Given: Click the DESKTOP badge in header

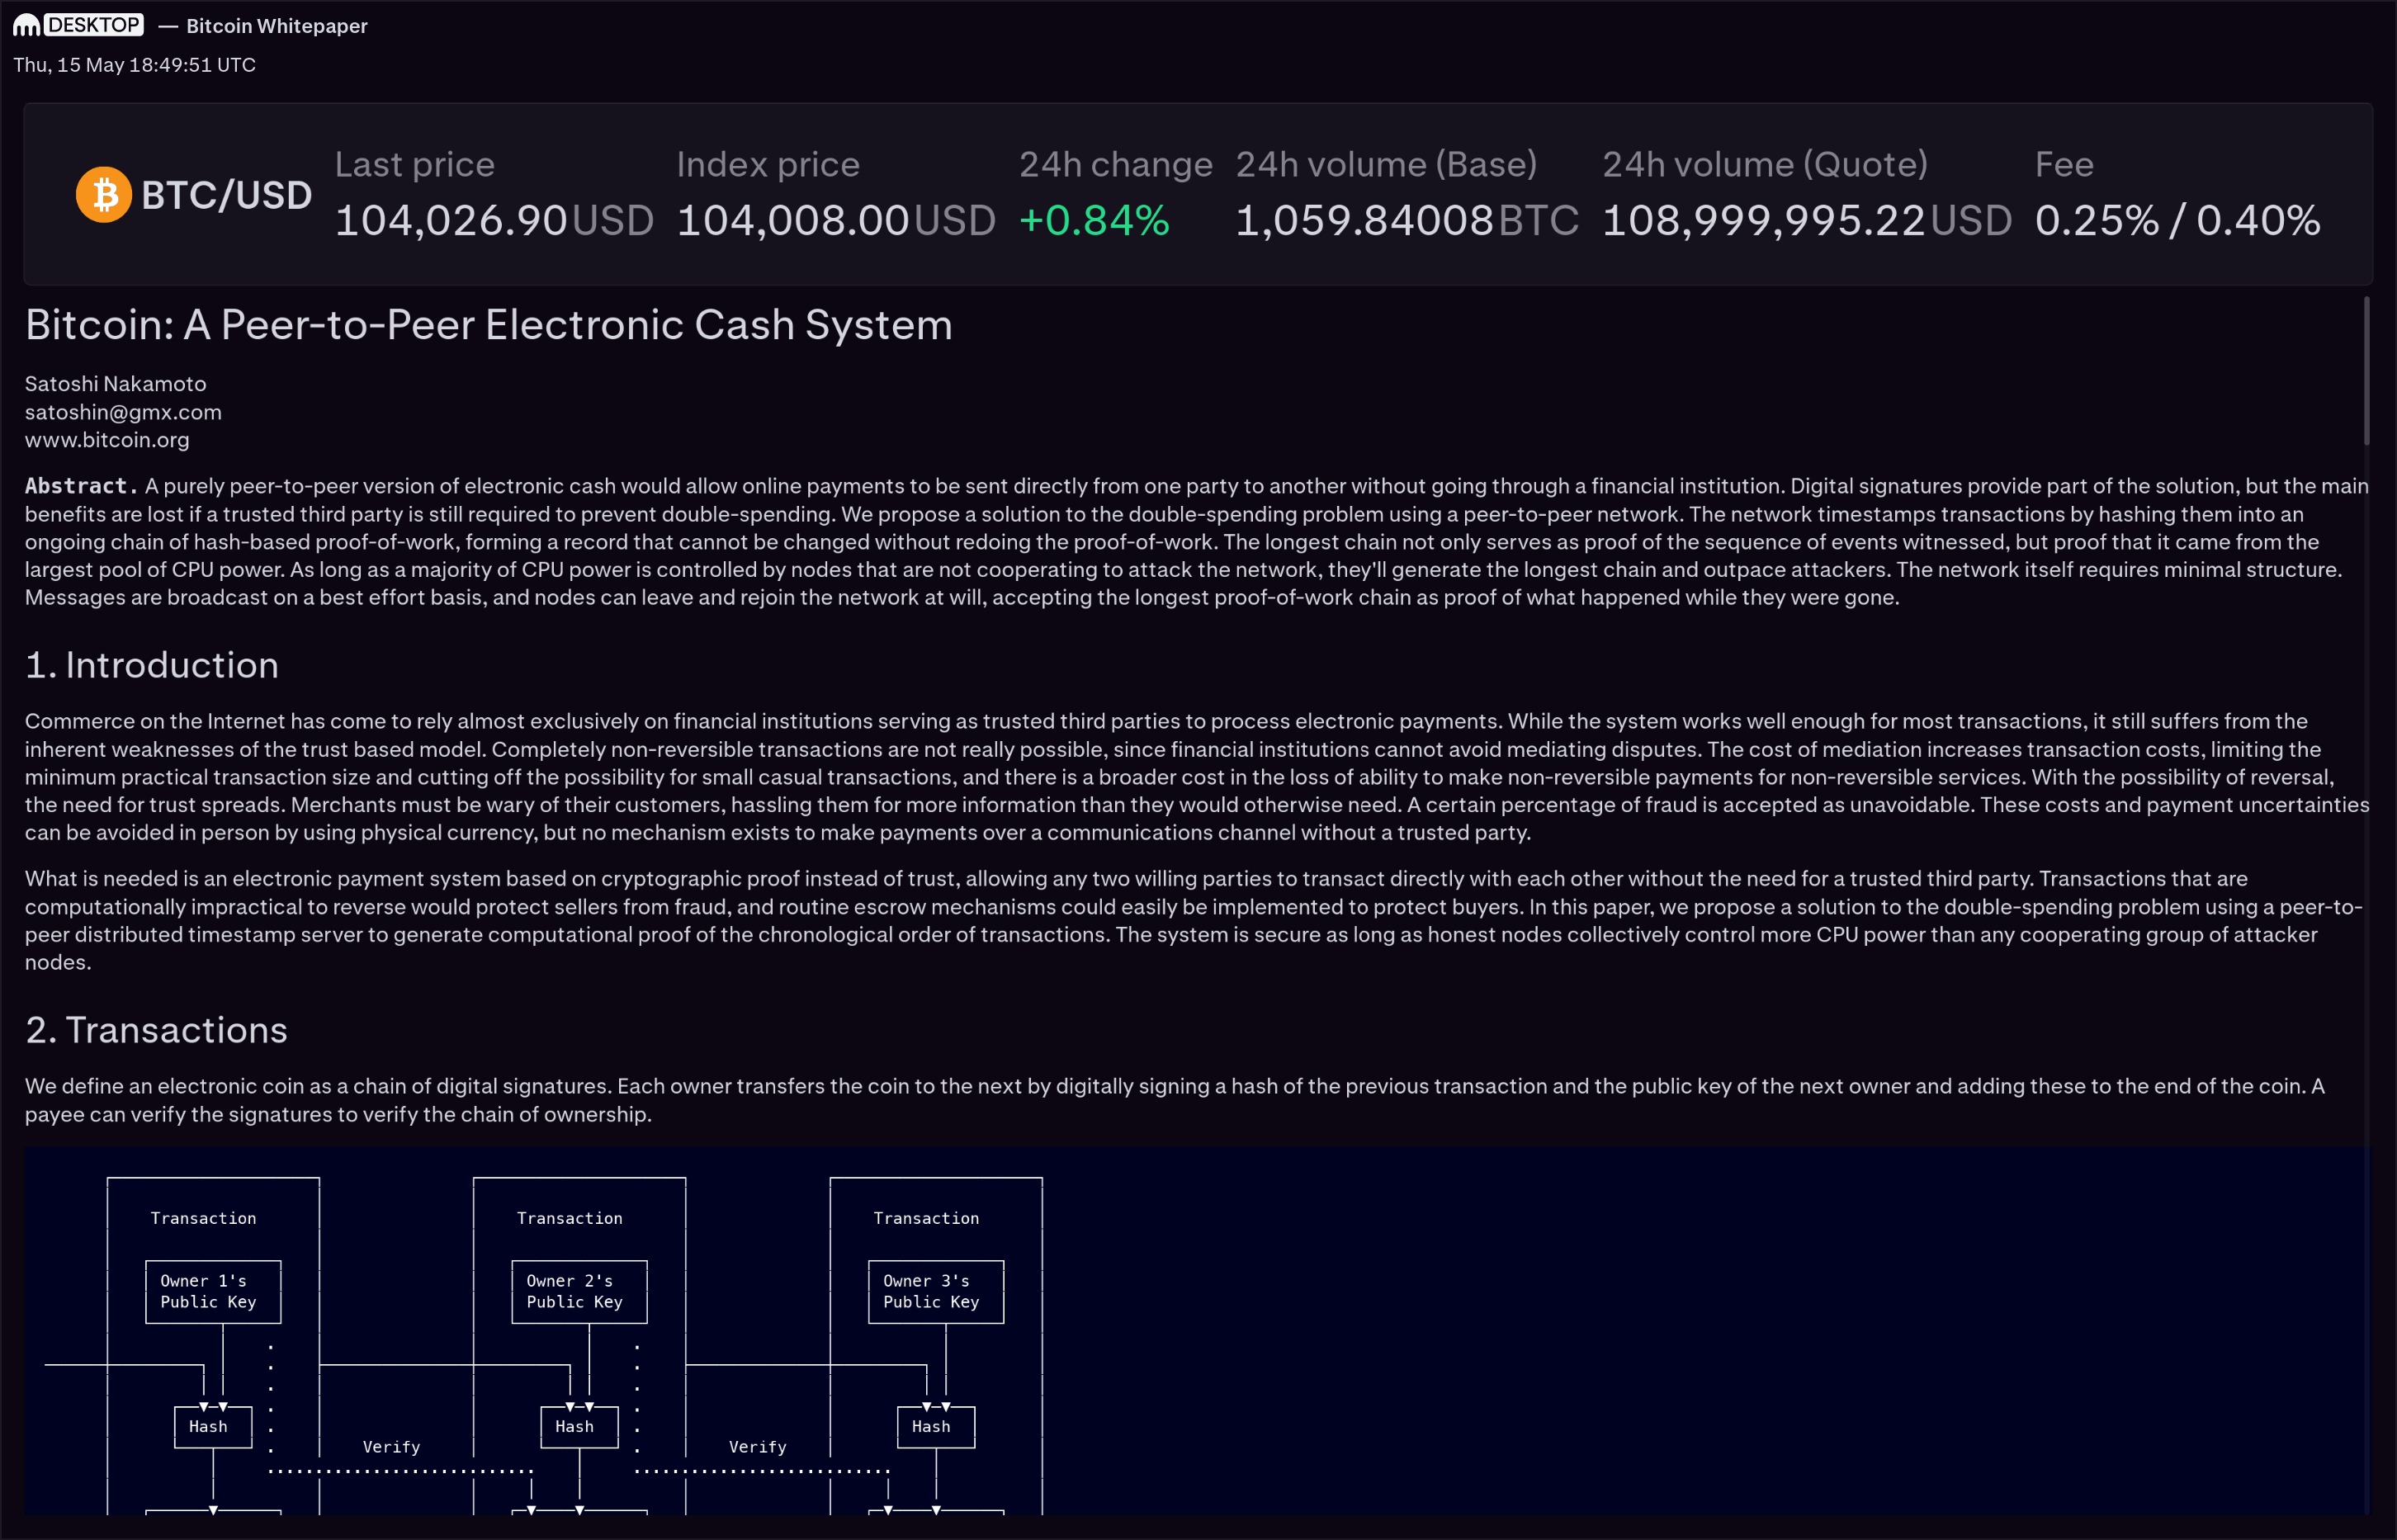Looking at the screenshot, I should click(94, 25).
